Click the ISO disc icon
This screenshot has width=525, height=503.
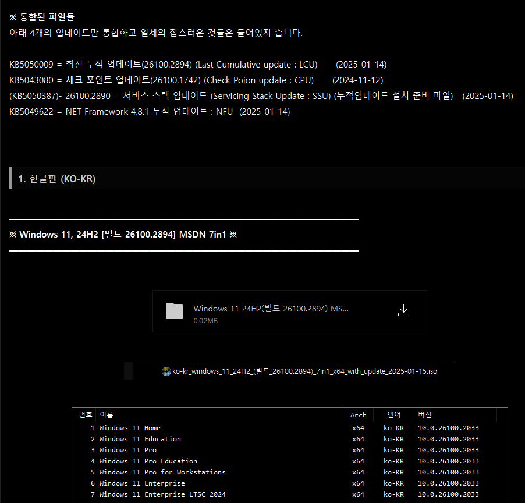pyautogui.click(x=166, y=371)
